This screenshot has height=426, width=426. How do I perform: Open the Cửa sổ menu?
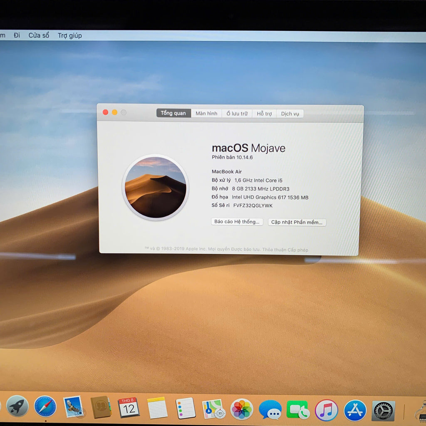point(39,35)
